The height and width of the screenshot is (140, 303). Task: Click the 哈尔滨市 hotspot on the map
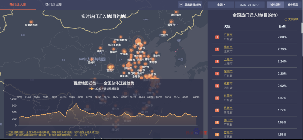[x=176, y=12]
